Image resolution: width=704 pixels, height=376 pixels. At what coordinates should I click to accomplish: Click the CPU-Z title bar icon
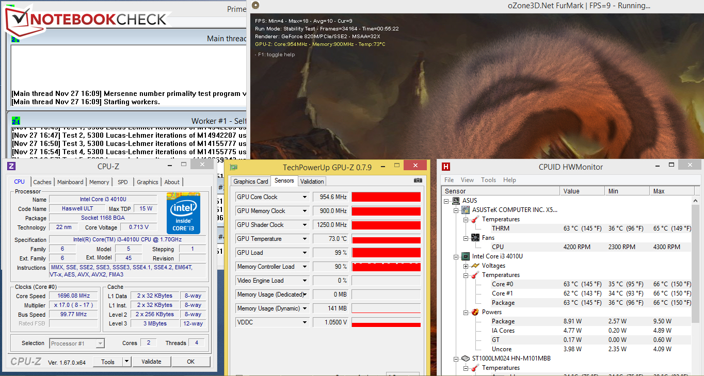(11, 166)
